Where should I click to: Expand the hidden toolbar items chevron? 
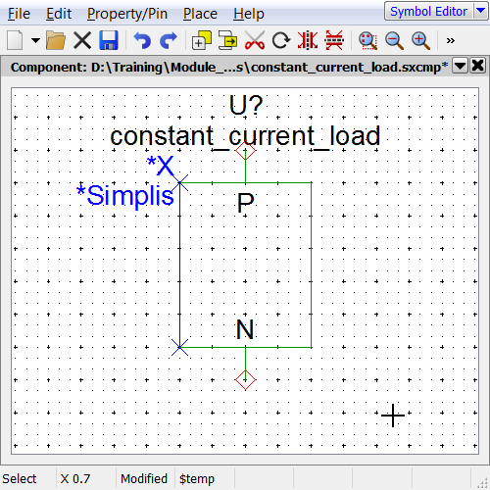(x=451, y=40)
